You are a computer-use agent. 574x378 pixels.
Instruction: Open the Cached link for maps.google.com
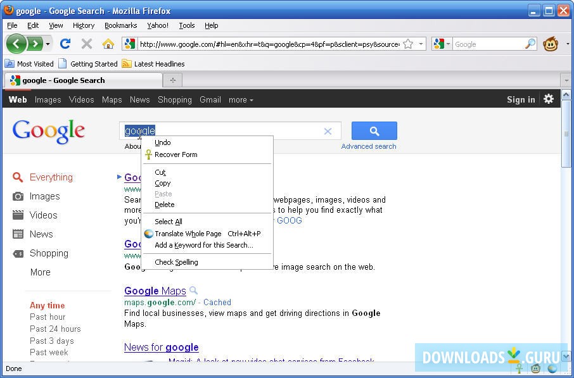point(217,302)
